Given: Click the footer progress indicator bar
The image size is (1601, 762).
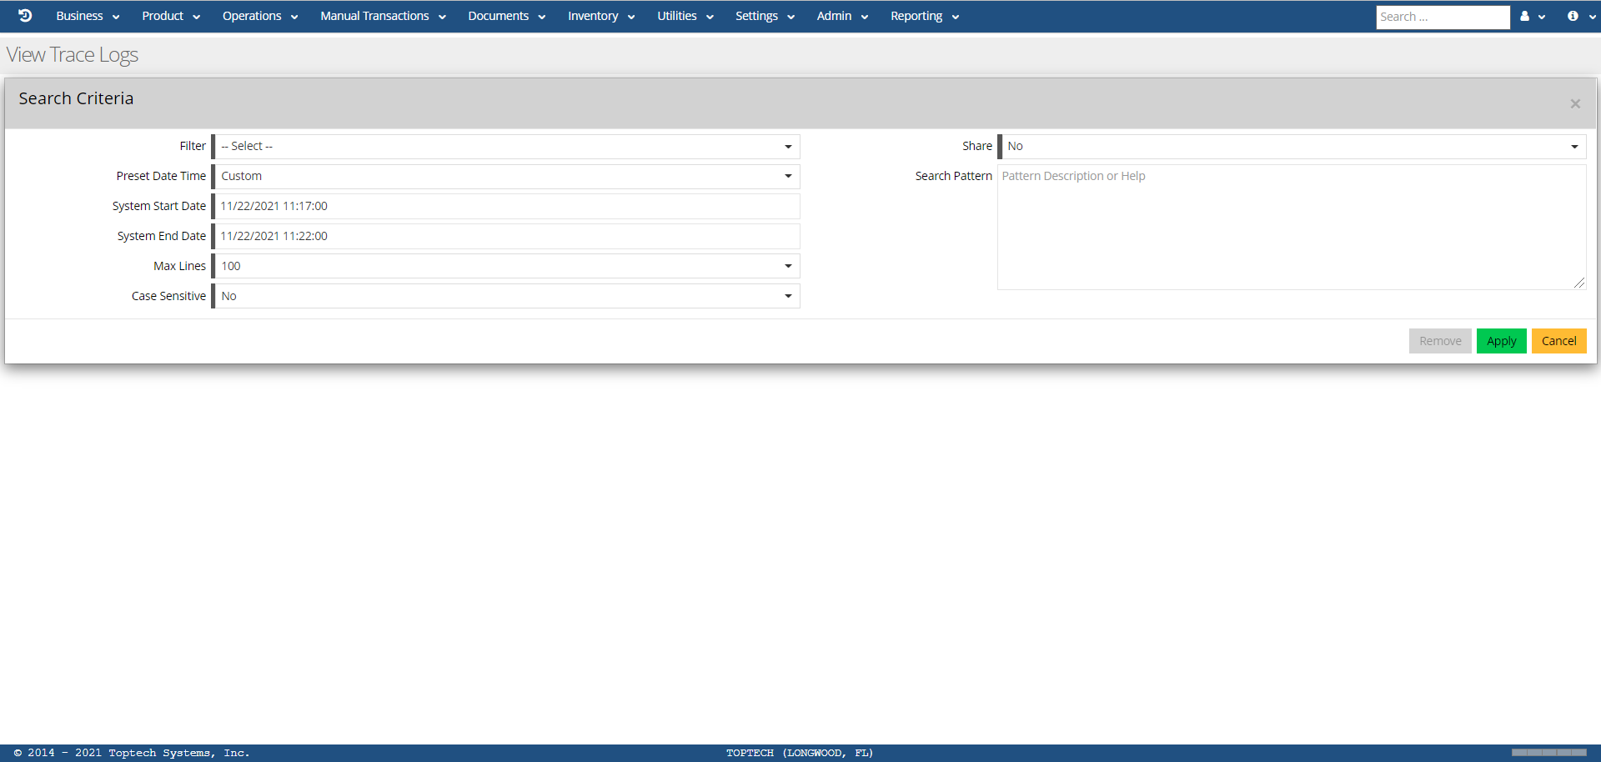Looking at the screenshot, I should point(1548,753).
